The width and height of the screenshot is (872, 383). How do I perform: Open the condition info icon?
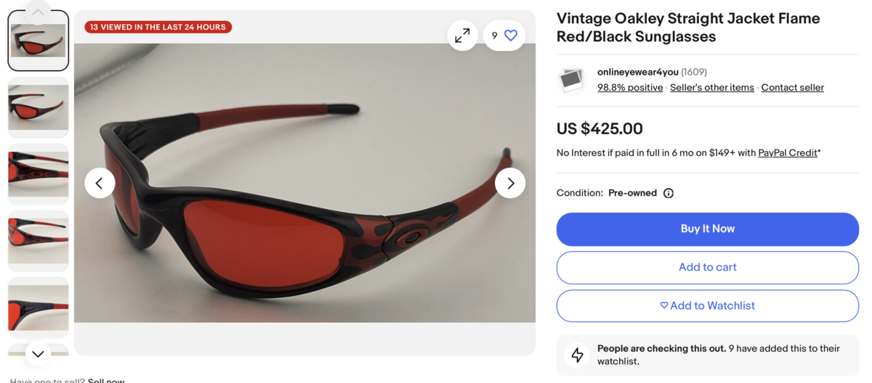coord(669,193)
